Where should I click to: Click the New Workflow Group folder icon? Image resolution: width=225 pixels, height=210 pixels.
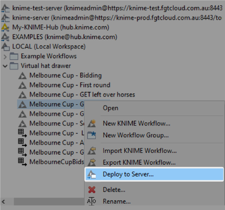click(92, 135)
